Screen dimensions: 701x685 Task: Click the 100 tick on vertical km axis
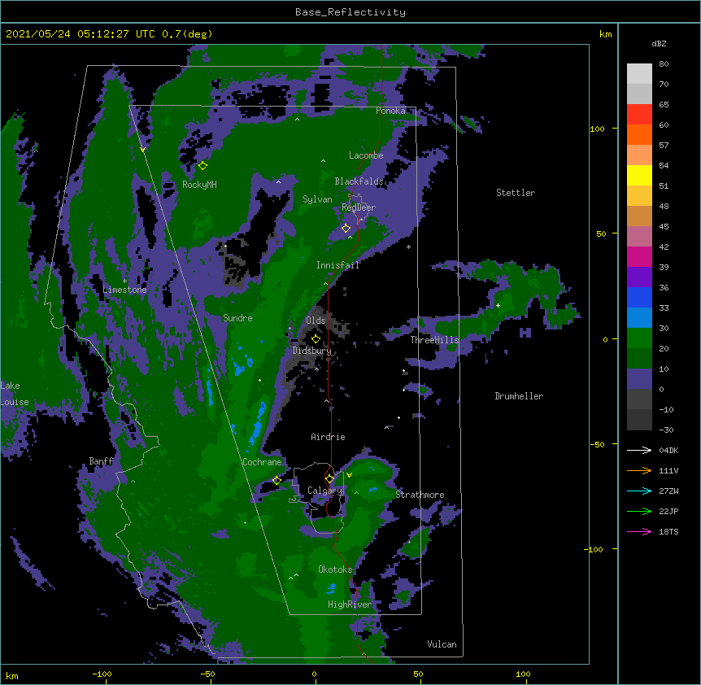(x=597, y=129)
